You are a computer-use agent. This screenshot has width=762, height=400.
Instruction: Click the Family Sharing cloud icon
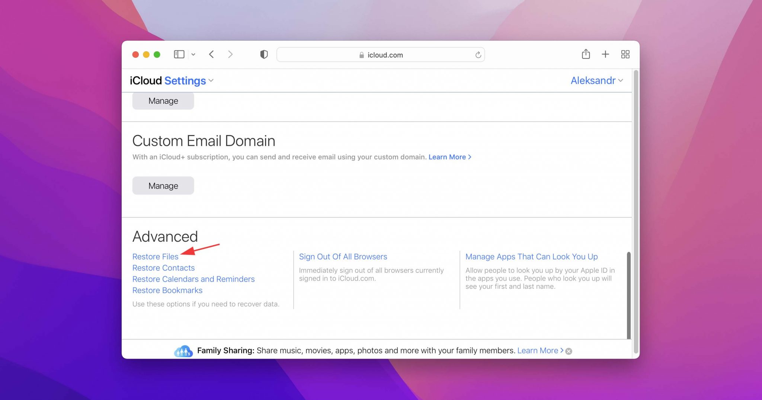183,351
